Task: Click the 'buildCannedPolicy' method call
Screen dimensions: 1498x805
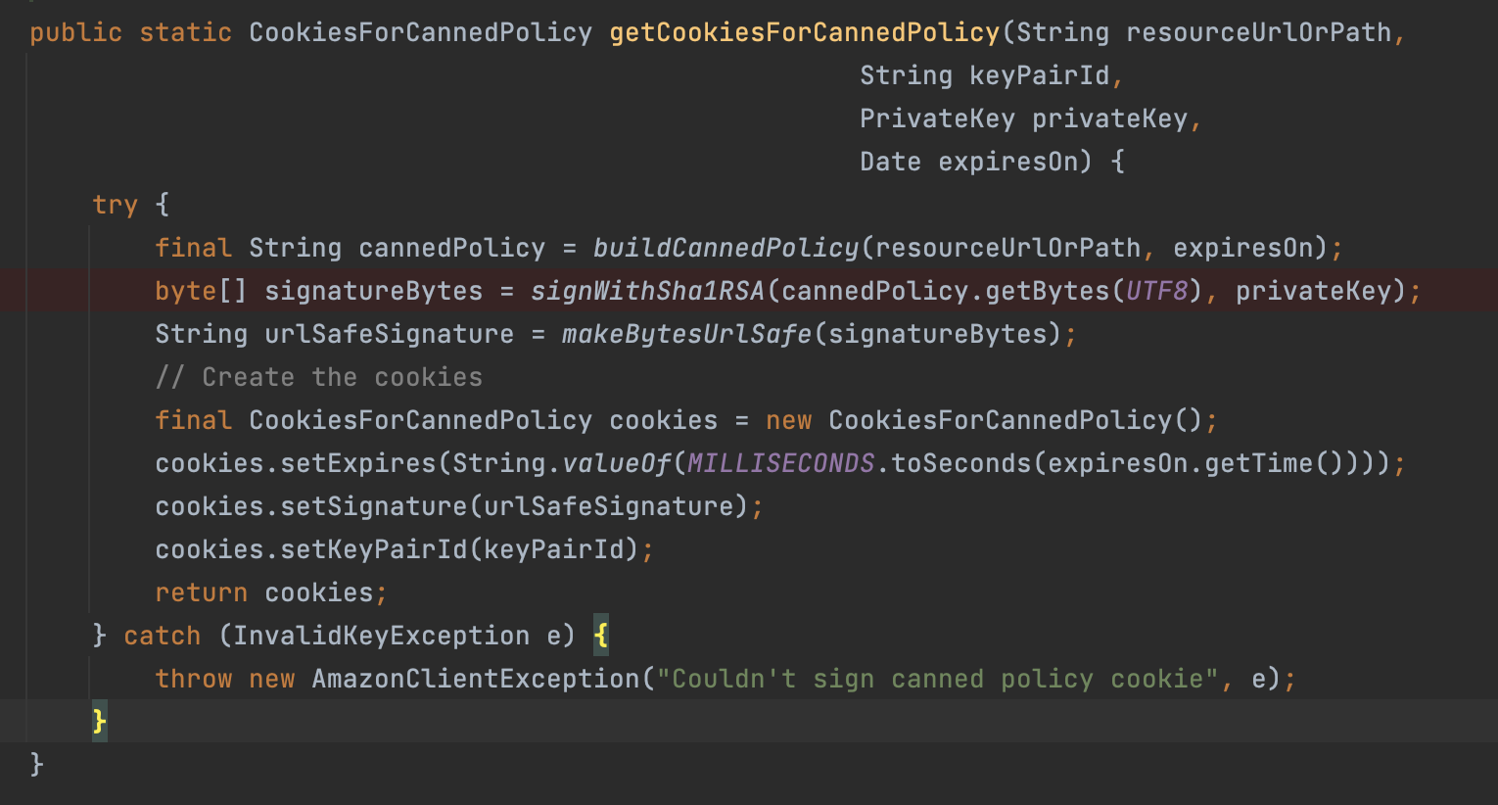Action: (x=726, y=248)
